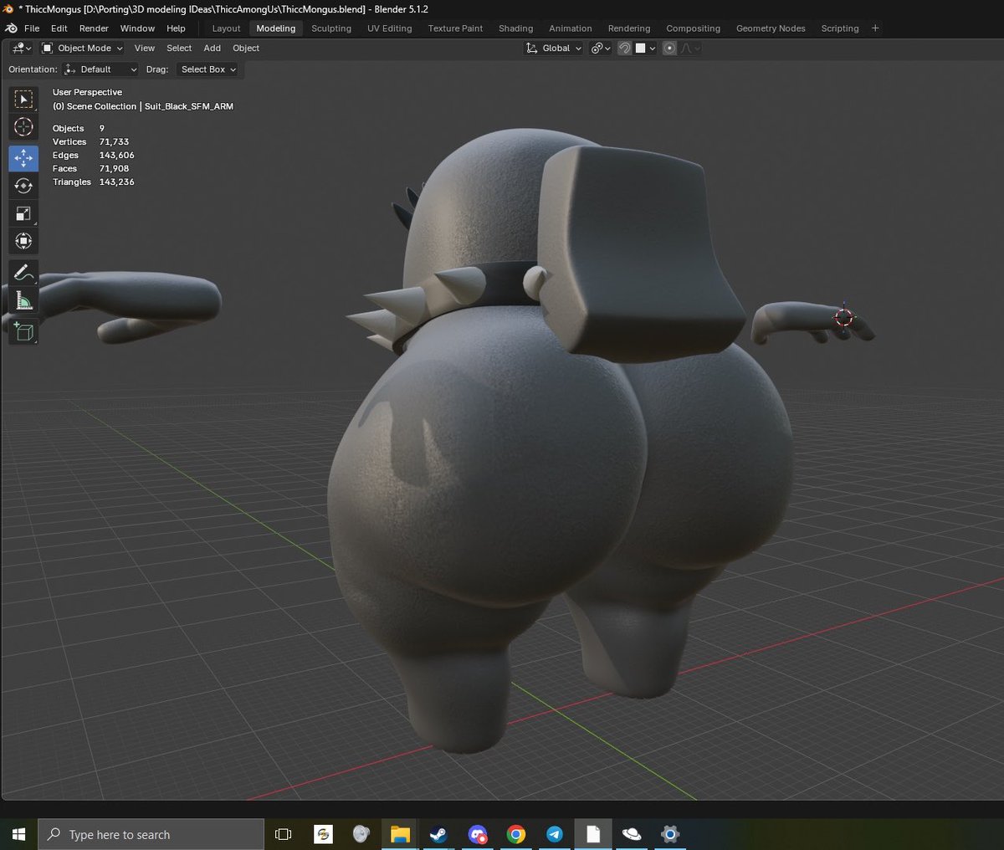This screenshot has width=1004, height=850.
Task: Click the Vertices count 71,733
Action: [x=115, y=142]
